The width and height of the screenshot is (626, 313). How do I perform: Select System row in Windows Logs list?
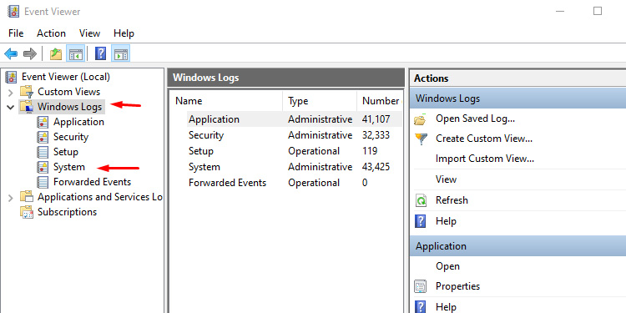(x=286, y=167)
